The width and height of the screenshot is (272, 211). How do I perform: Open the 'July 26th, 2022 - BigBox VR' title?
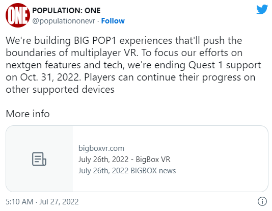[x=124, y=160]
